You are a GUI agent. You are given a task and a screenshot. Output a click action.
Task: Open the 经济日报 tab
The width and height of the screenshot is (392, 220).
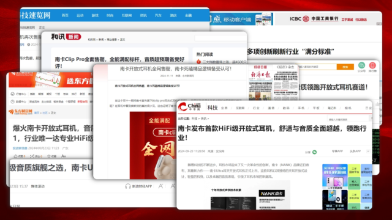pos(260,67)
